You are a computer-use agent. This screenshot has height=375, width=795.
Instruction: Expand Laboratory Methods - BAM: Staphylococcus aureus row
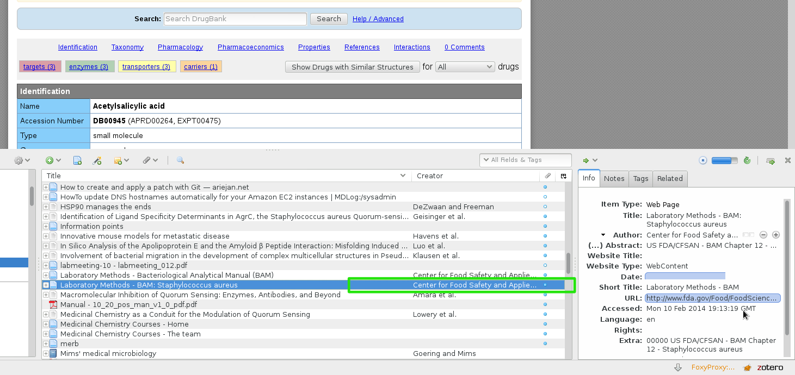click(46, 285)
